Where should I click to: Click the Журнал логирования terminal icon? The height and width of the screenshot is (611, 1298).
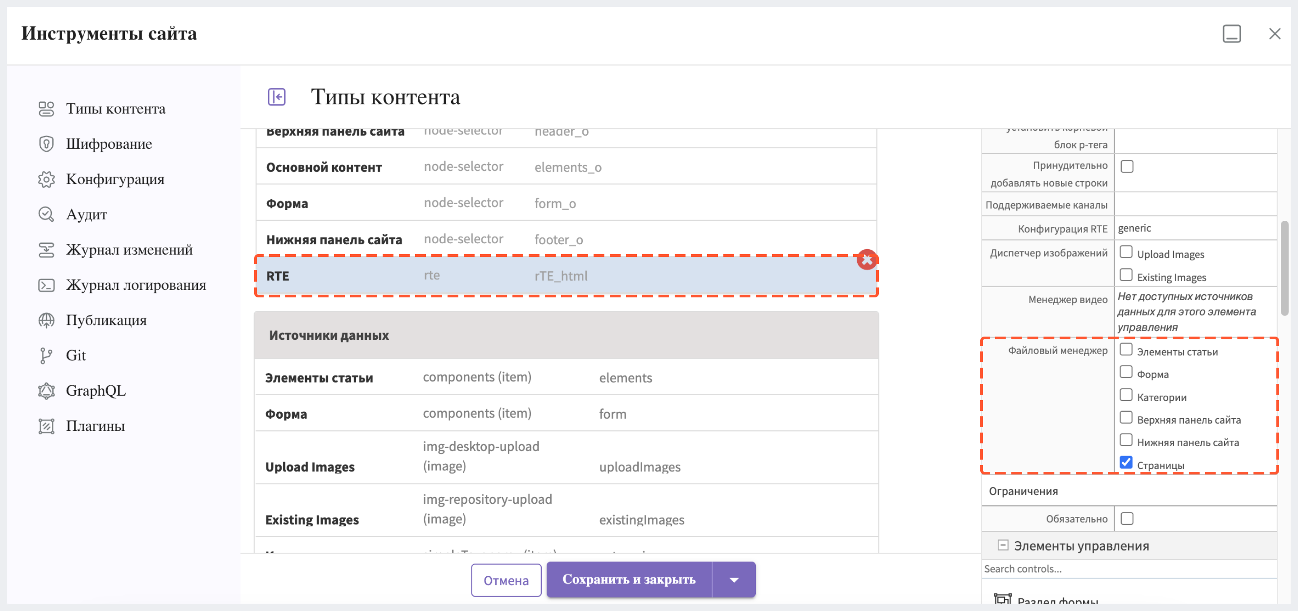pos(46,285)
